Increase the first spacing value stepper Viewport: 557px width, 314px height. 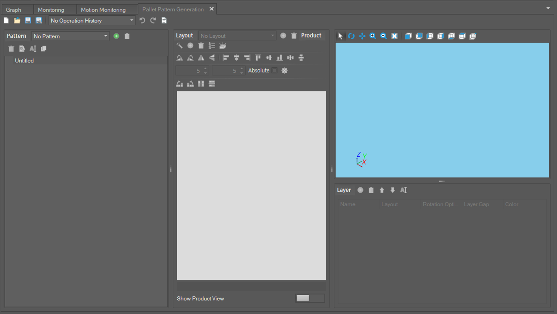point(205,68)
